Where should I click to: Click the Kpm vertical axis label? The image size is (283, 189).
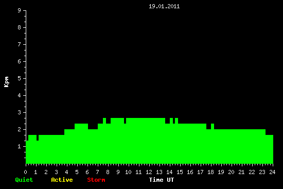tap(7, 82)
